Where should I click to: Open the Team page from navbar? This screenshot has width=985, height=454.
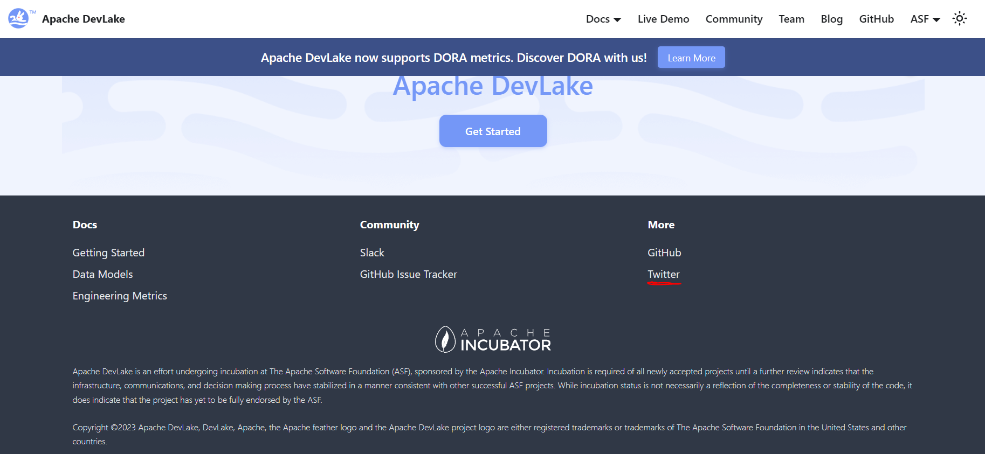791,19
